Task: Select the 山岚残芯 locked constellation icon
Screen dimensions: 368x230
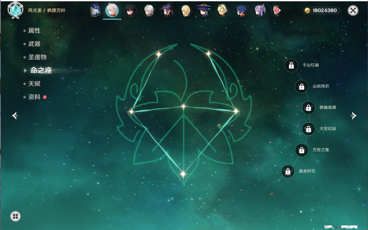Action: [301, 86]
